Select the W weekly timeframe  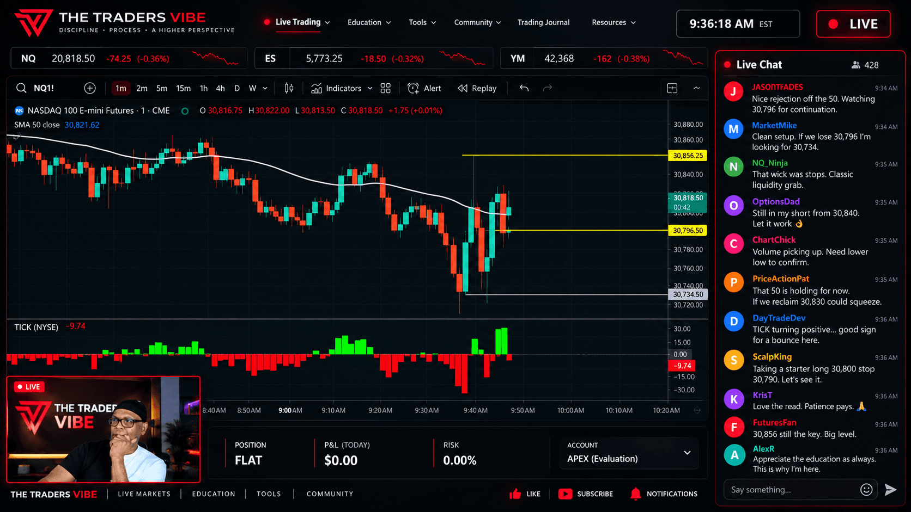click(253, 88)
